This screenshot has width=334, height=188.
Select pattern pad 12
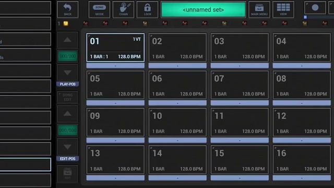302,122
